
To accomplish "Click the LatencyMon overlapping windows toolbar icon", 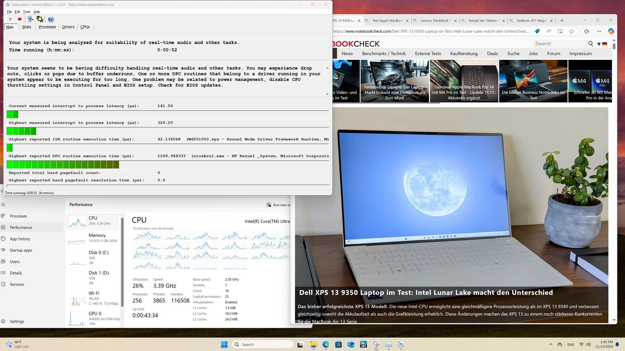I will pyautogui.click(x=40, y=19).
